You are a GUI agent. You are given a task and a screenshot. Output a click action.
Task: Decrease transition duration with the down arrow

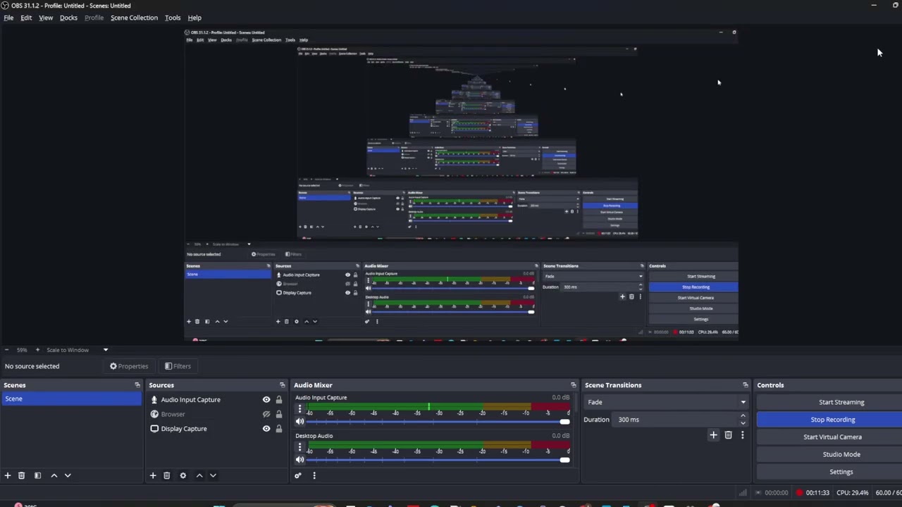coord(743,423)
